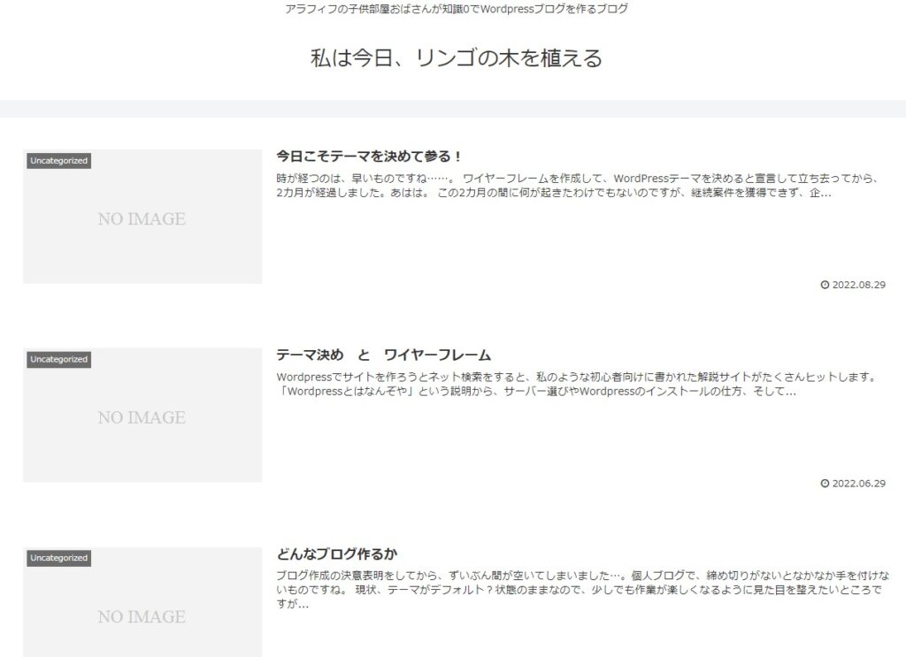This screenshot has height=657, width=906.
Task: Open the post 今日こそテーマを決めて参る！
Action: pos(370,157)
